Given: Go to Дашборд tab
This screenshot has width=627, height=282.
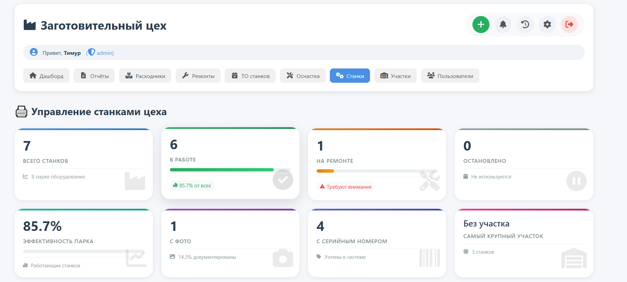Looking at the screenshot, I should tap(46, 76).
